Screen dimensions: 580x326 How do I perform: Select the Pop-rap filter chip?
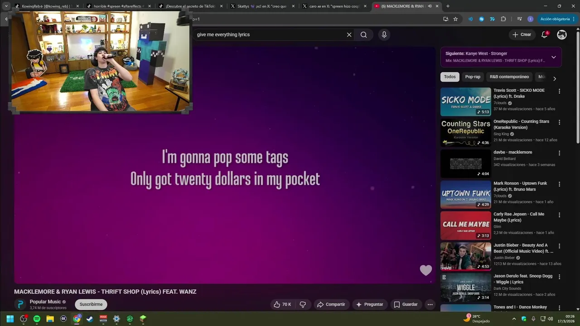coord(473,77)
